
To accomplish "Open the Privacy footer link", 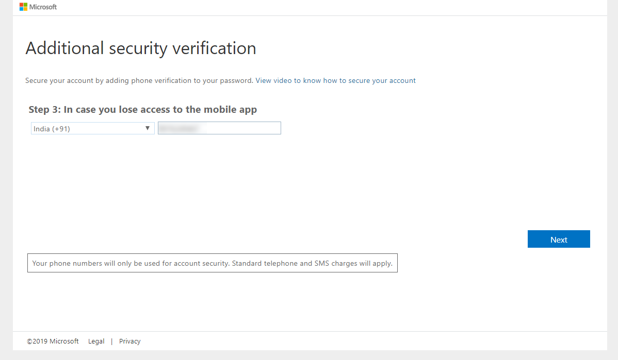I will pyautogui.click(x=129, y=341).
